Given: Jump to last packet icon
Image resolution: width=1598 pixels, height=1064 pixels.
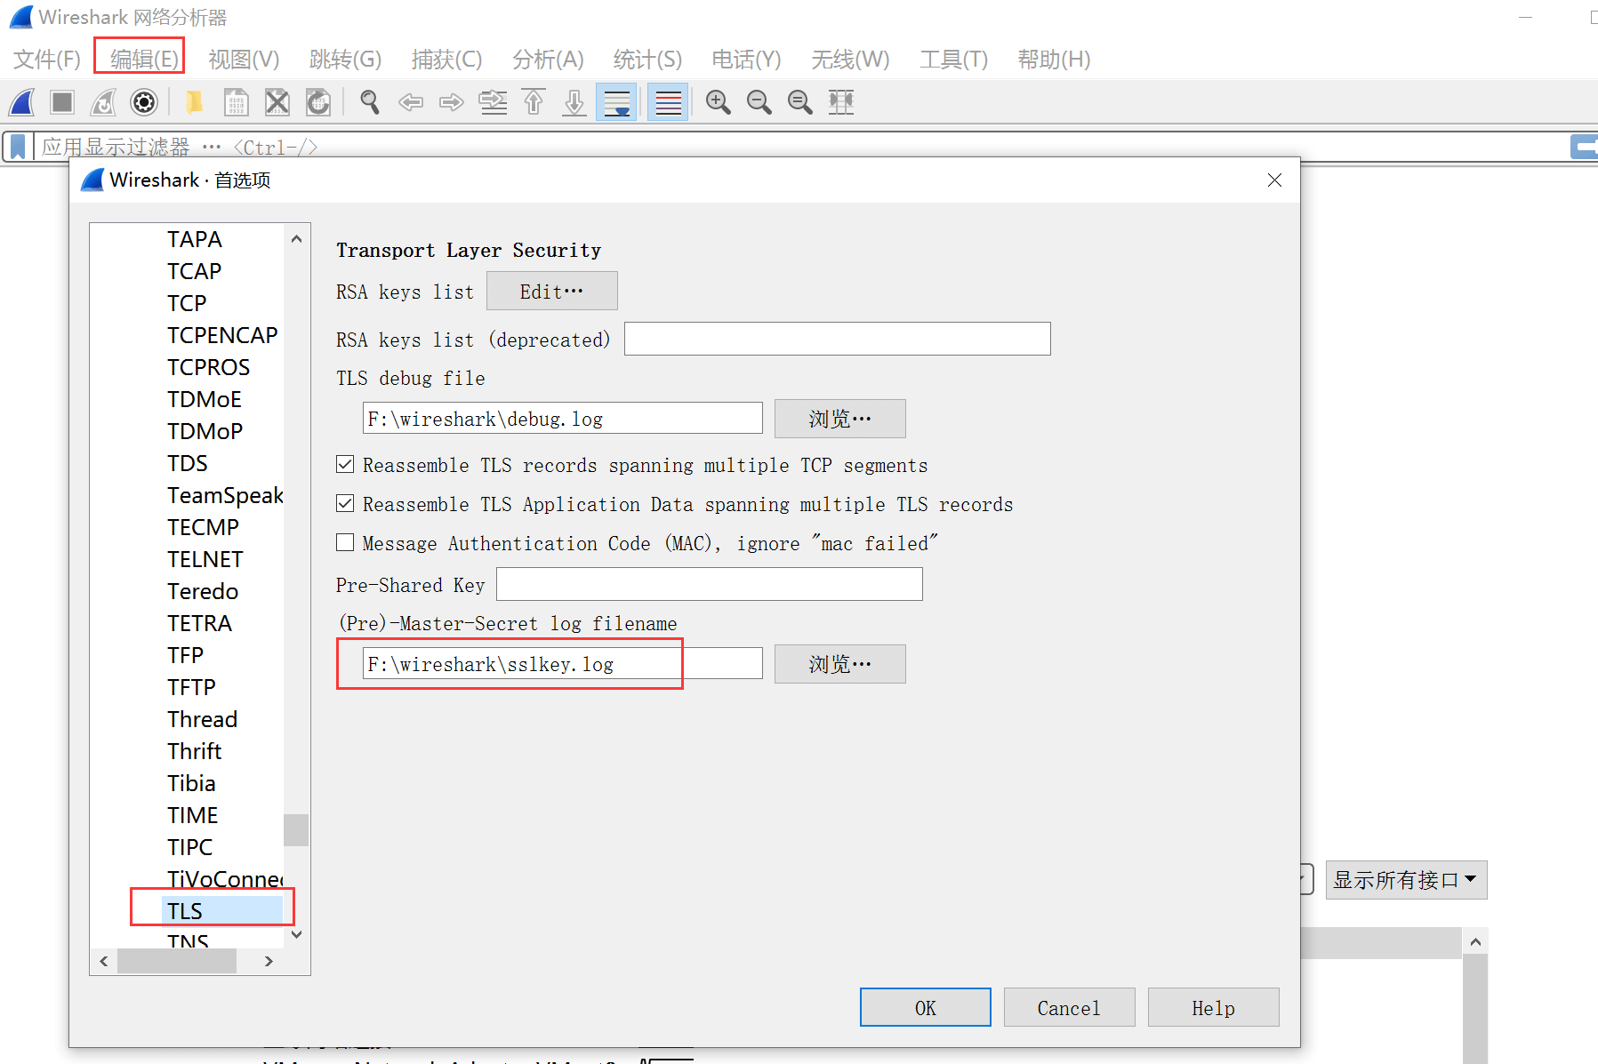Looking at the screenshot, I should click(574, 102).
